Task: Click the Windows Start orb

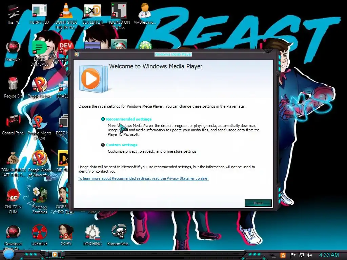Action: 8,255
